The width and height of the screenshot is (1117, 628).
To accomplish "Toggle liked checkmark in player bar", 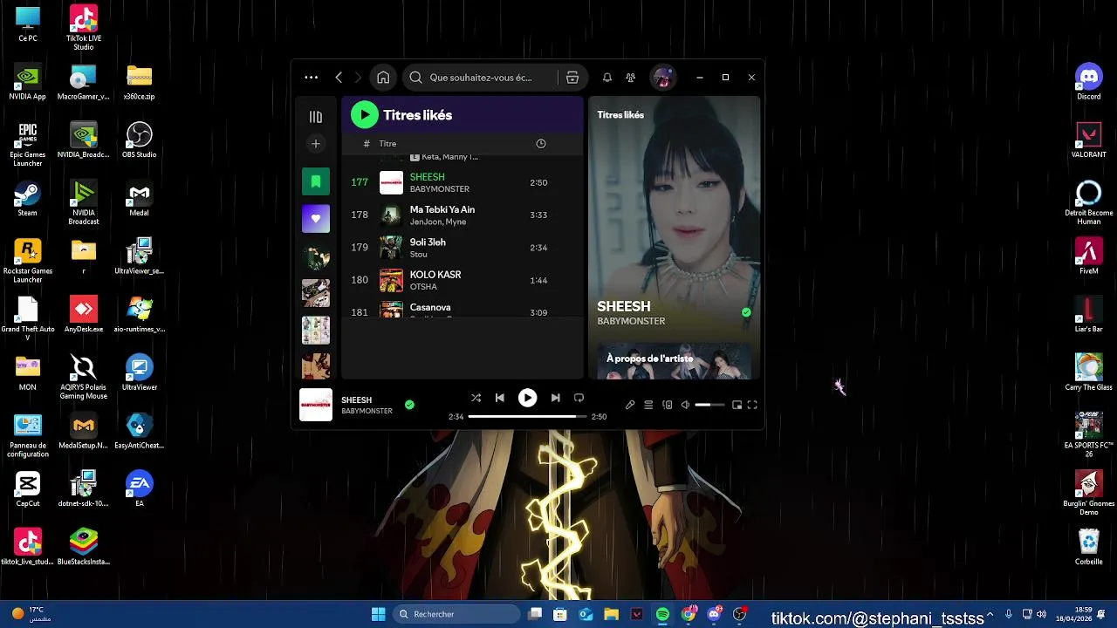I will point(409,405).
